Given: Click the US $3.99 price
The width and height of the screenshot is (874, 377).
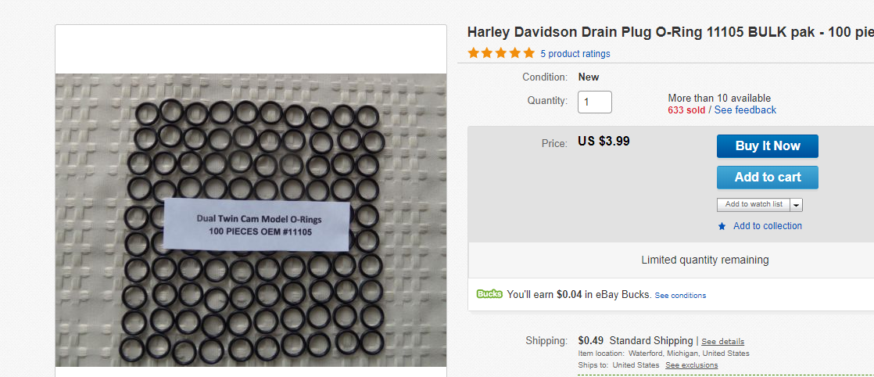Looking at the screenshot, I should click(x=604, y=142).
